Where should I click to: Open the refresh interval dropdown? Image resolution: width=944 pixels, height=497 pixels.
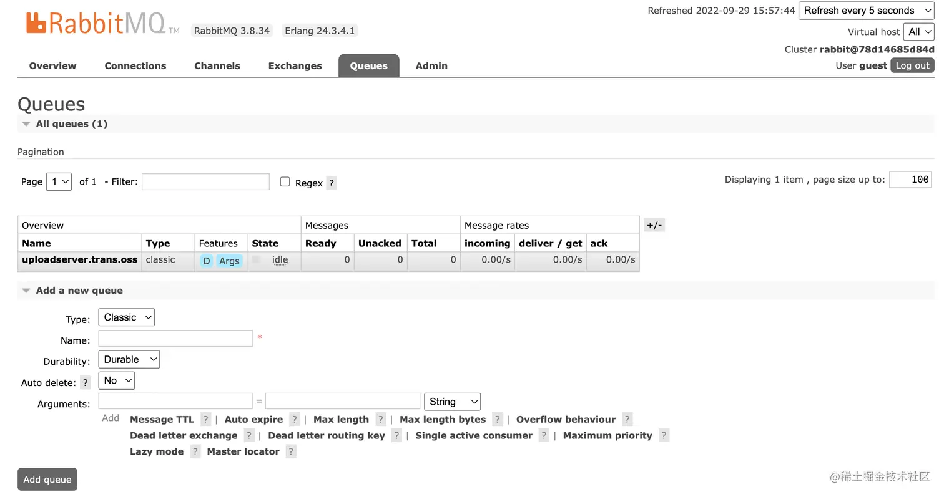point(867,11)
